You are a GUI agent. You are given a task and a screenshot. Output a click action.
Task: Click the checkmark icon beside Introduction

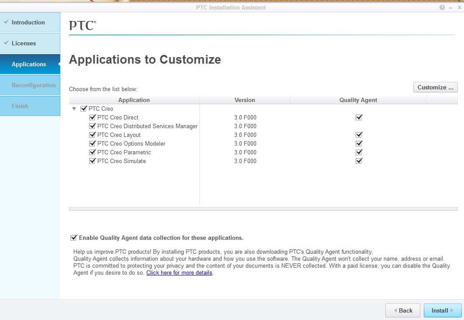click(x=6, y=22)
